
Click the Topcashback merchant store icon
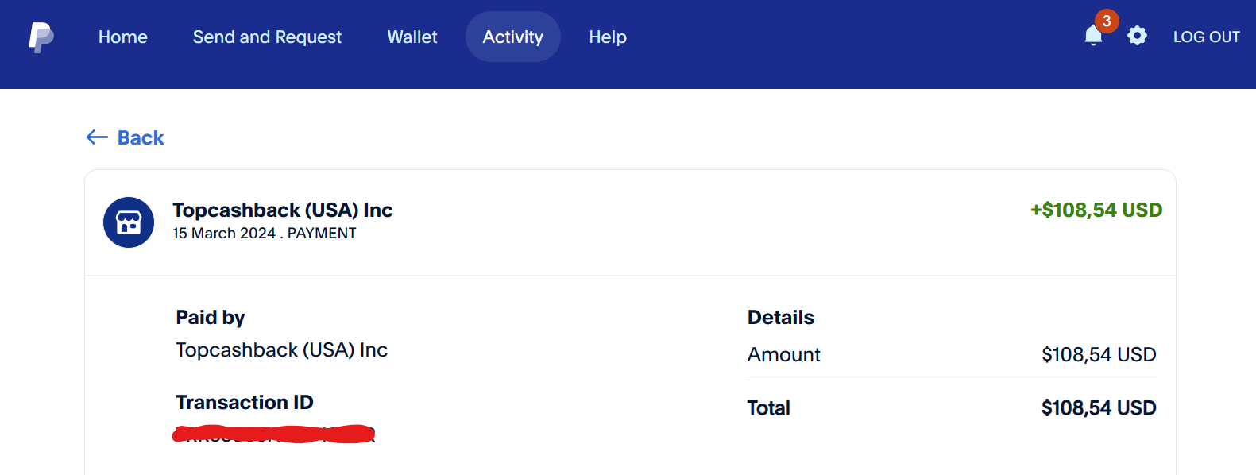[x=129, y=222]
